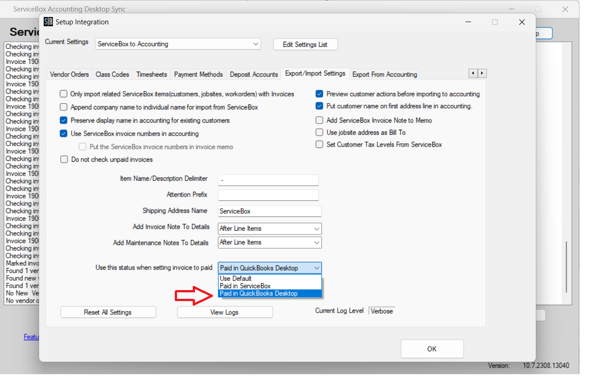Open the Payment Methods tab
Viewport: 591px width, 382px height.
tap(198, 74)
